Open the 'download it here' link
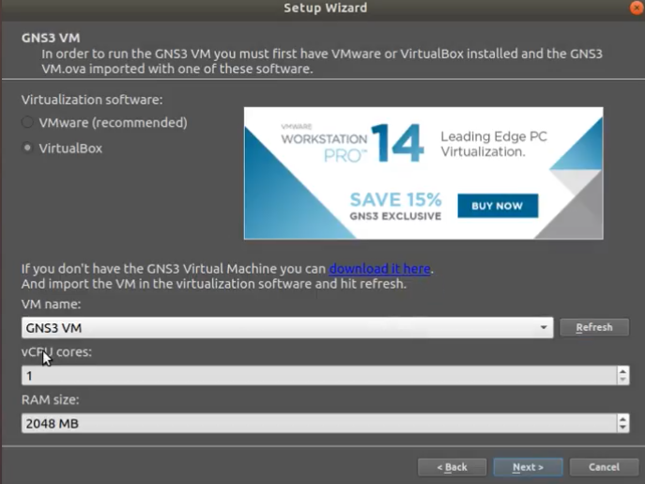 [x=379, y=269]
